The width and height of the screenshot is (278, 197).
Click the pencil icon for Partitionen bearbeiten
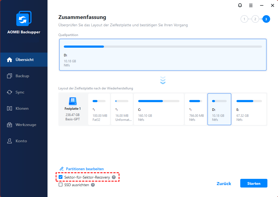62,169
